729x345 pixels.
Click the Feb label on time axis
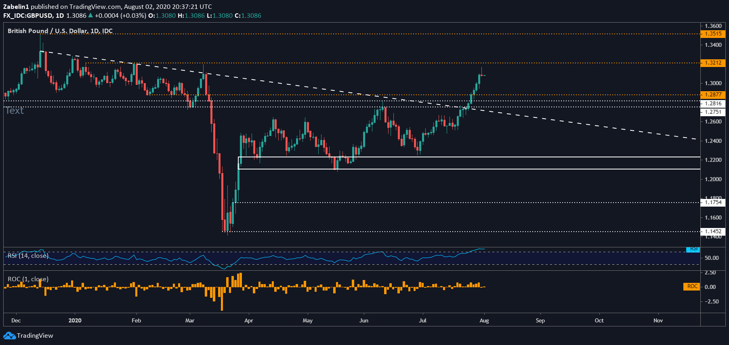(x=137, y=320)
